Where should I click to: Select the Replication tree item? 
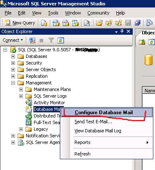[37, 76]
